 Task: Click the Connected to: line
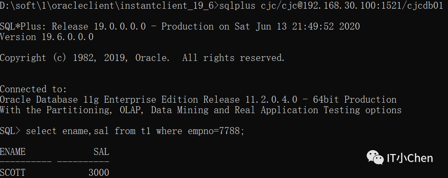click(34, 89)
